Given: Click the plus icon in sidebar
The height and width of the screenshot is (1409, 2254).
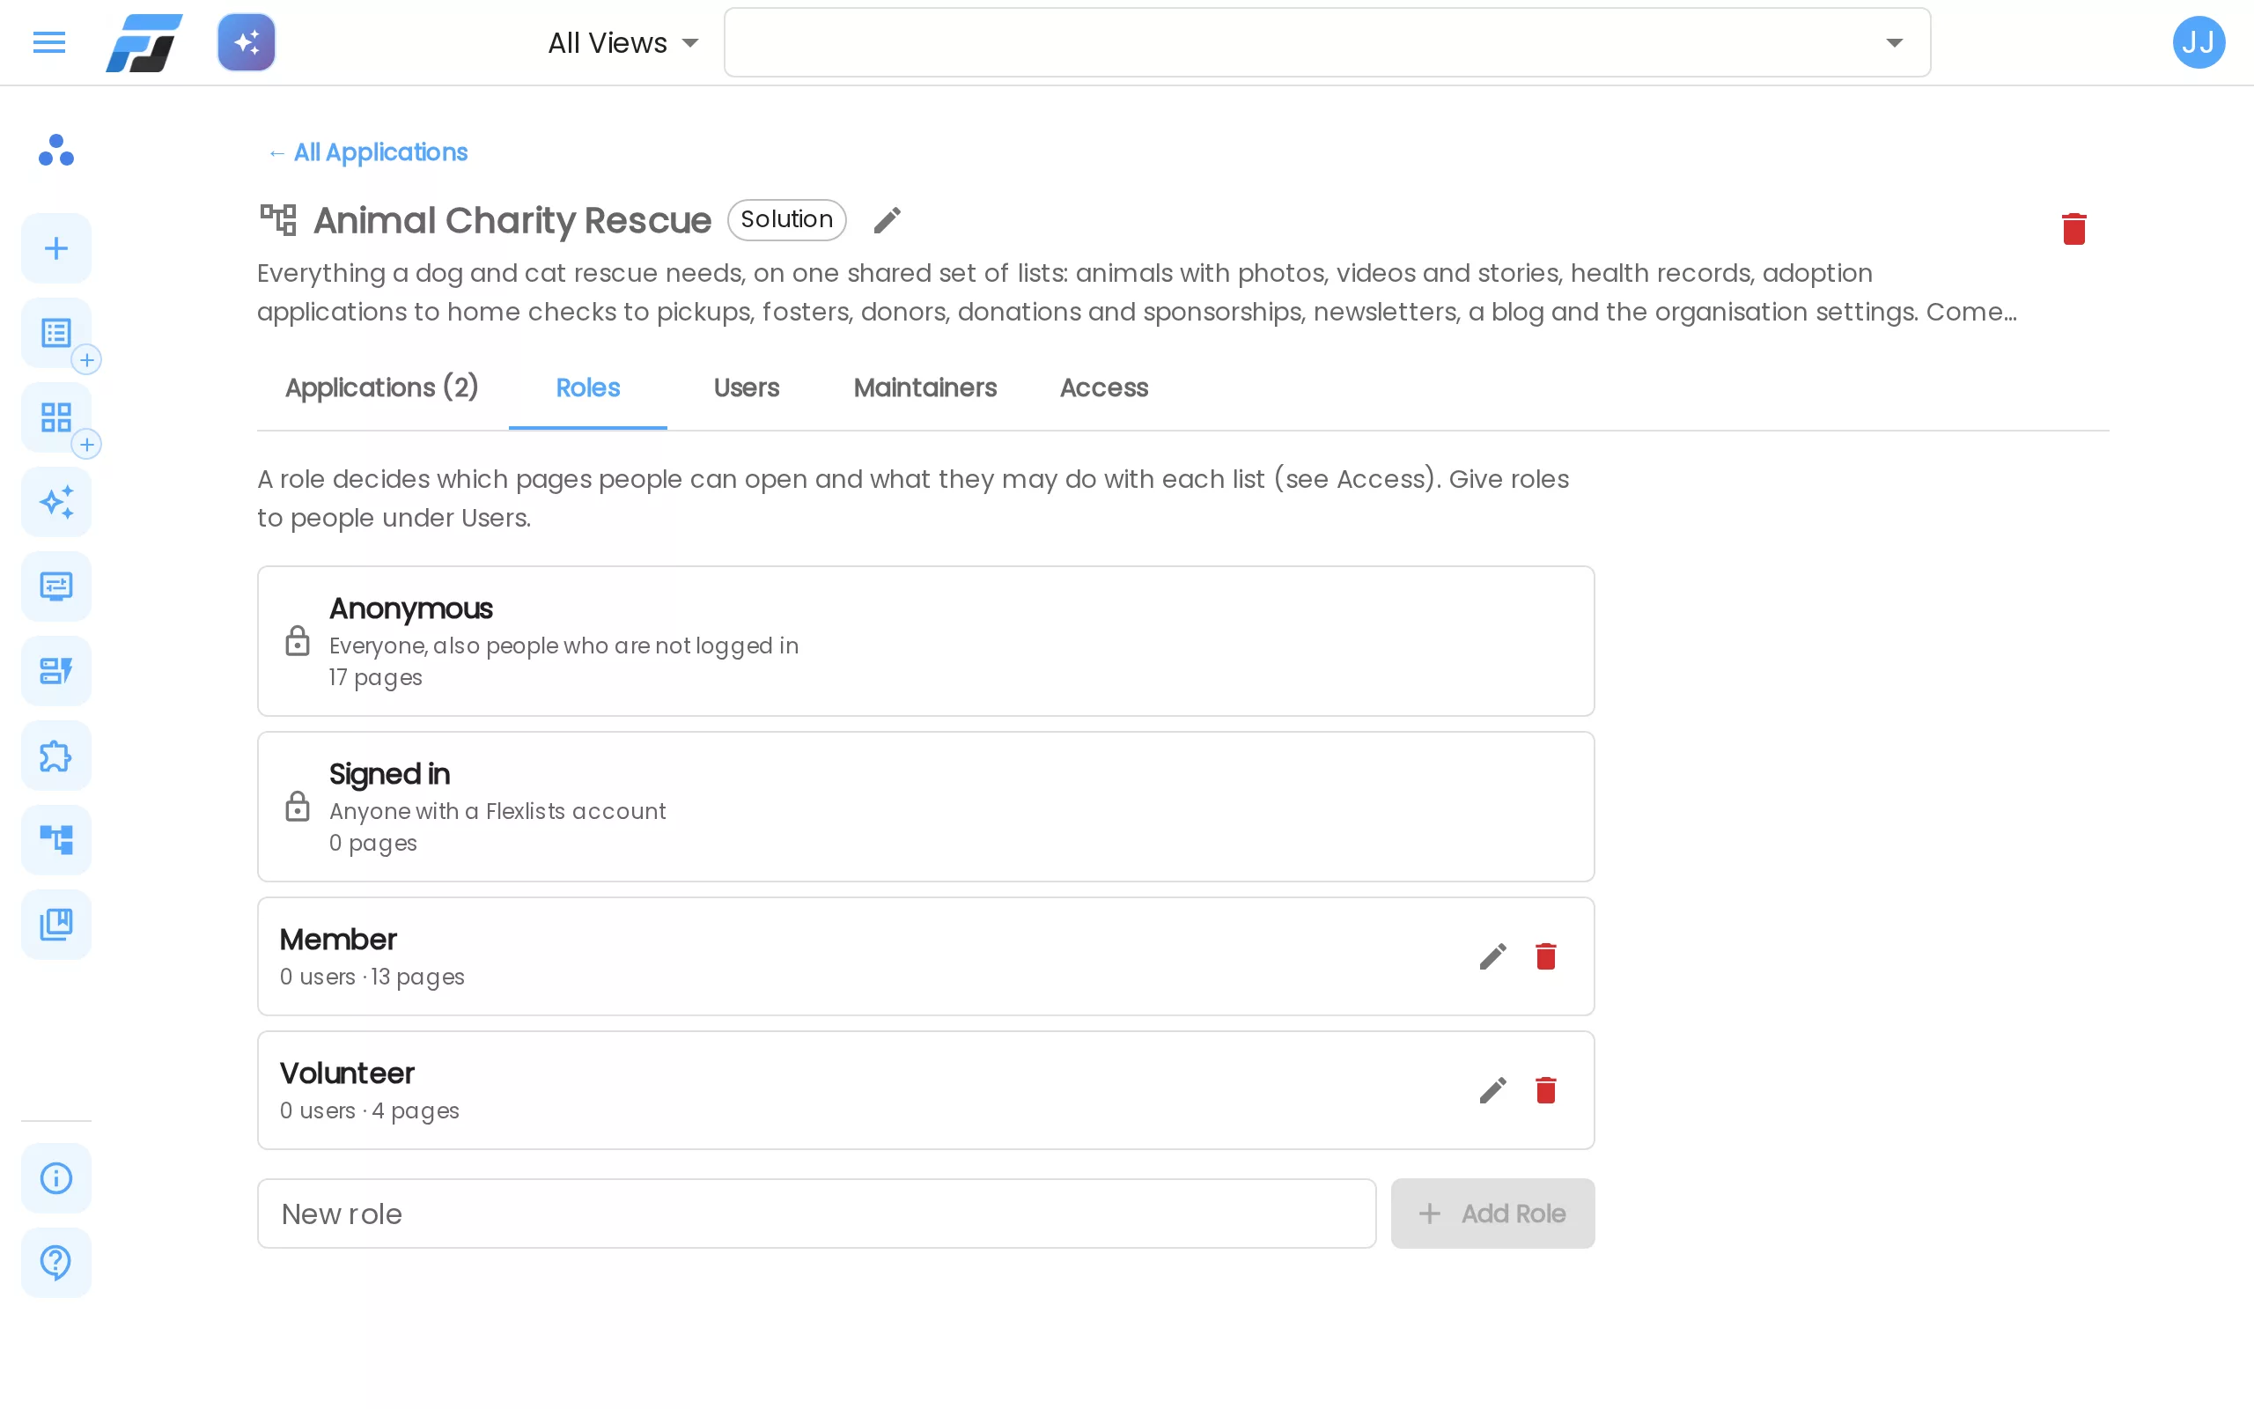Looking at the screenshot, I should pyautogui.click(x=55, y=249).
